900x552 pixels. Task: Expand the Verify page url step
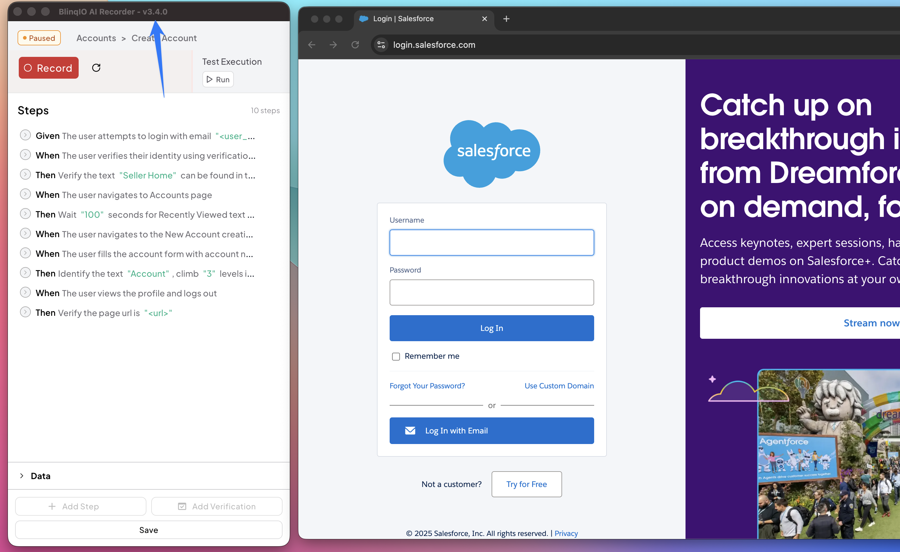click(x=25, y=312)
